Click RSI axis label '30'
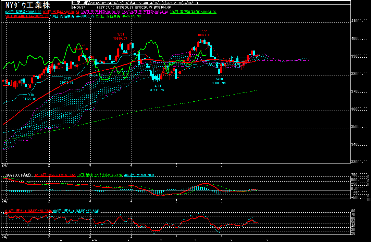 click(x=353, y=230)
